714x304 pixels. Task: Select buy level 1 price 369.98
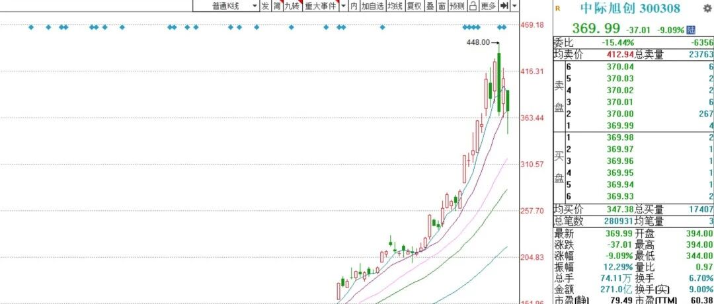click(620, 137)
